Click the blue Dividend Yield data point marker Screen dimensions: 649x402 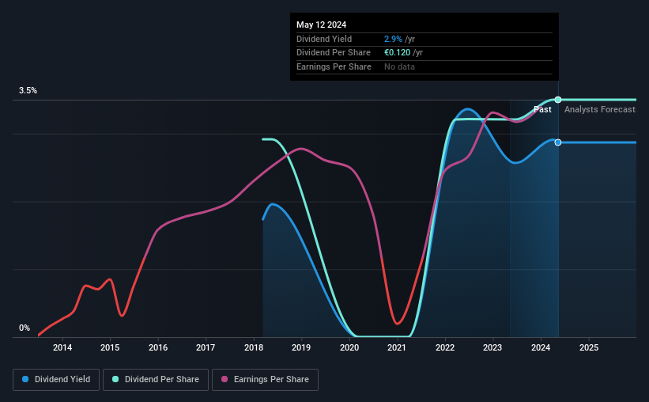tap(558, 142)
